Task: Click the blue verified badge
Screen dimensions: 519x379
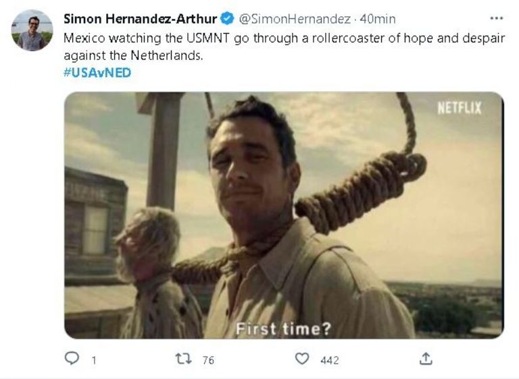Action: click(x=228, y=19)
